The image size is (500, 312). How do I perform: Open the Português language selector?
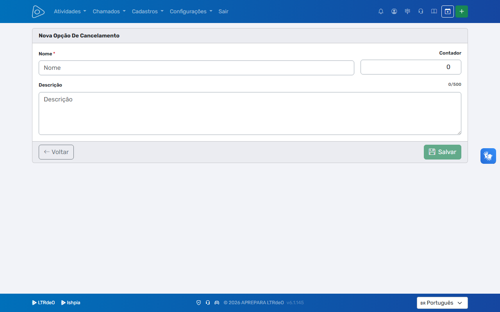coord(442,303)
